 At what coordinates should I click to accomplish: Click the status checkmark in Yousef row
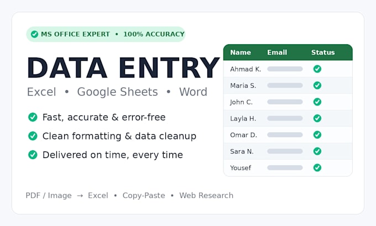click(x=317, y=167)
